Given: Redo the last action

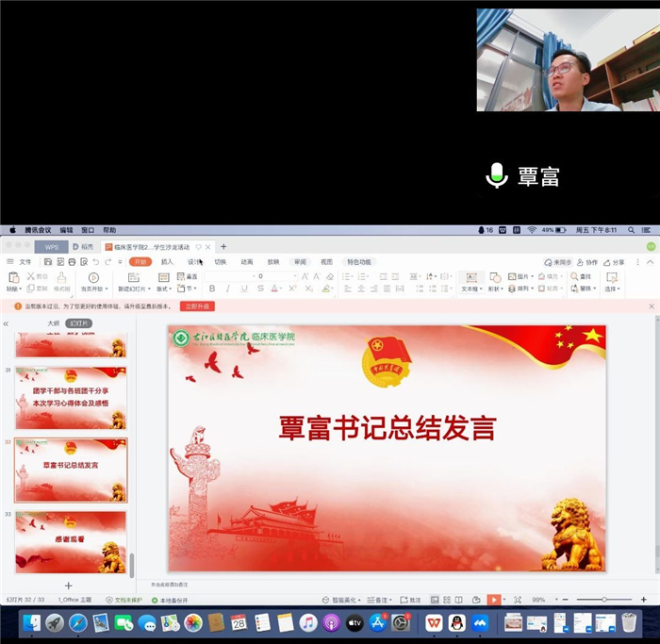Looking at the screenshot, I should [x=108, y=262].
